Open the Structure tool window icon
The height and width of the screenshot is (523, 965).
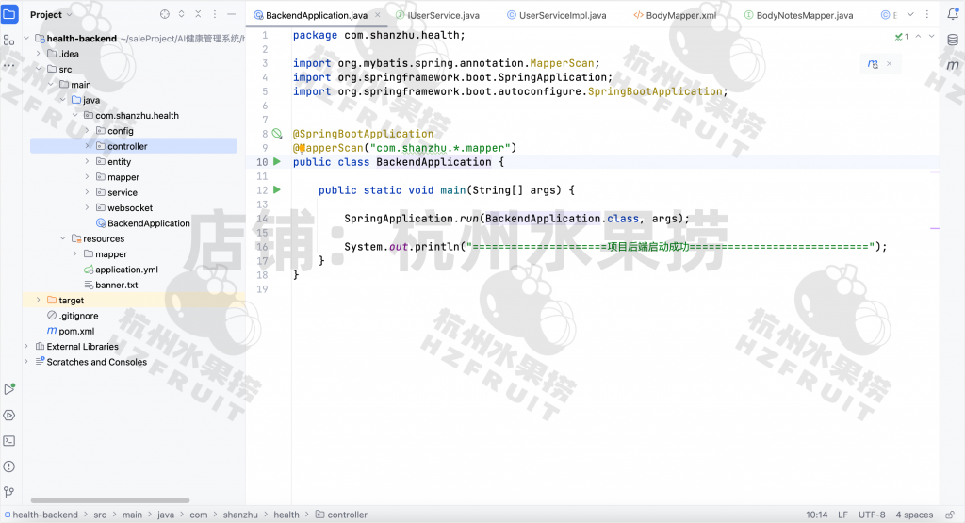point(9,40)
